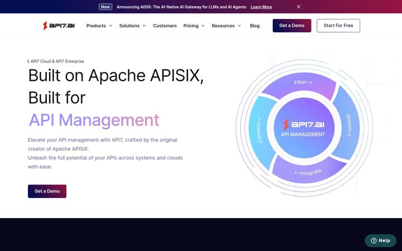Click the 'API Management' gradient heading

click(x=94, y=120)
